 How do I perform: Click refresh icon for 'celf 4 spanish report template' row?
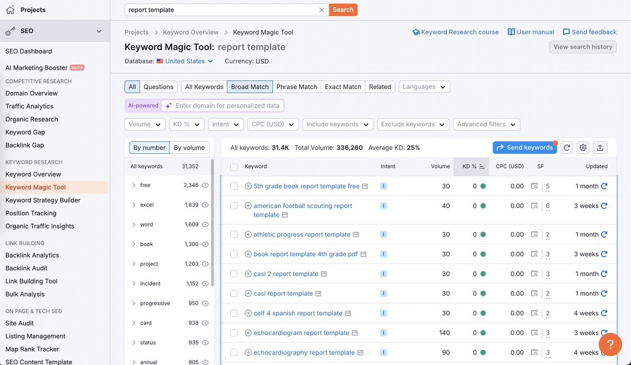click(x=604, y=313)
